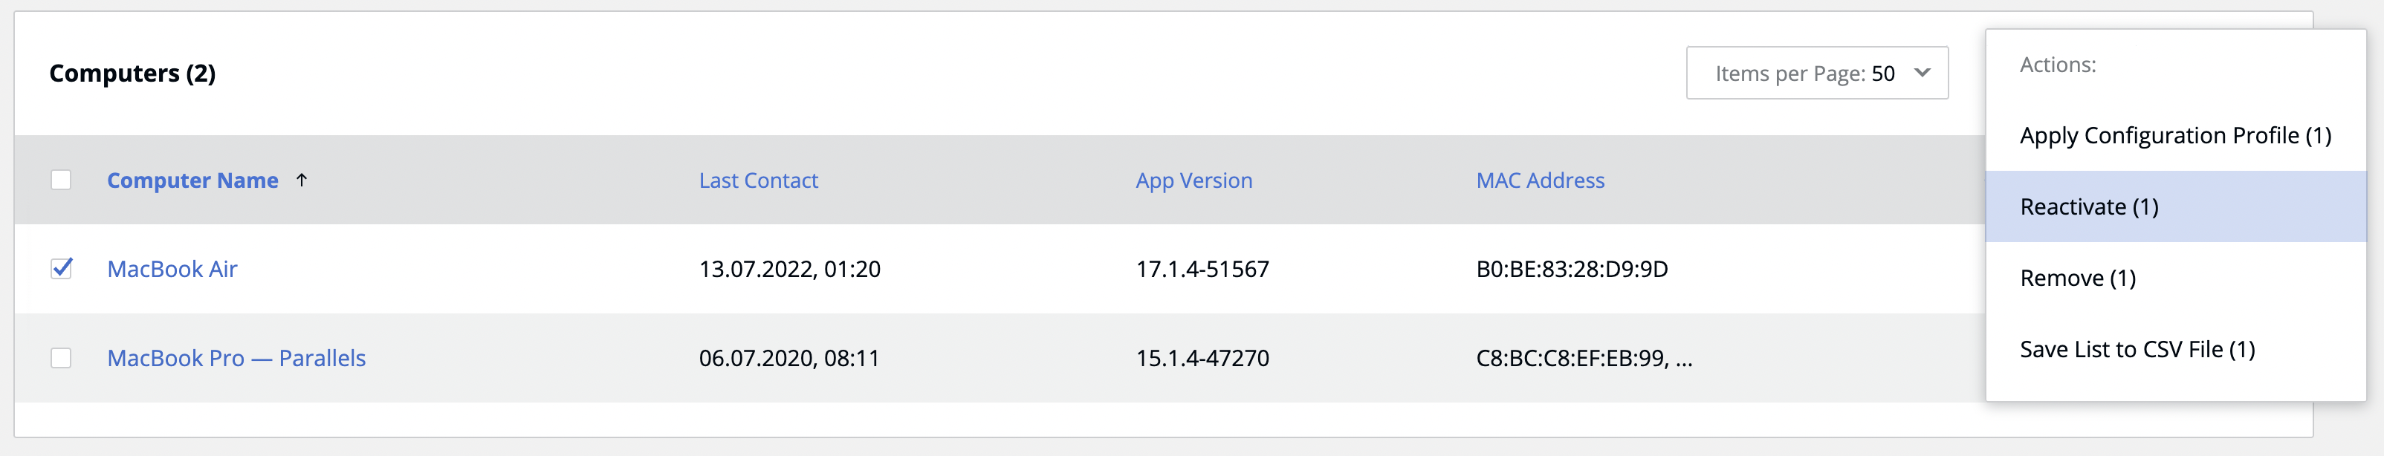Sort by Computer Name column
The width and height of the screenshot is (2384, 456).
click(x=192, y=180)
